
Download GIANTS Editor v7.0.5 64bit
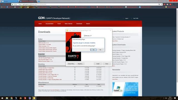click(45, 44)
